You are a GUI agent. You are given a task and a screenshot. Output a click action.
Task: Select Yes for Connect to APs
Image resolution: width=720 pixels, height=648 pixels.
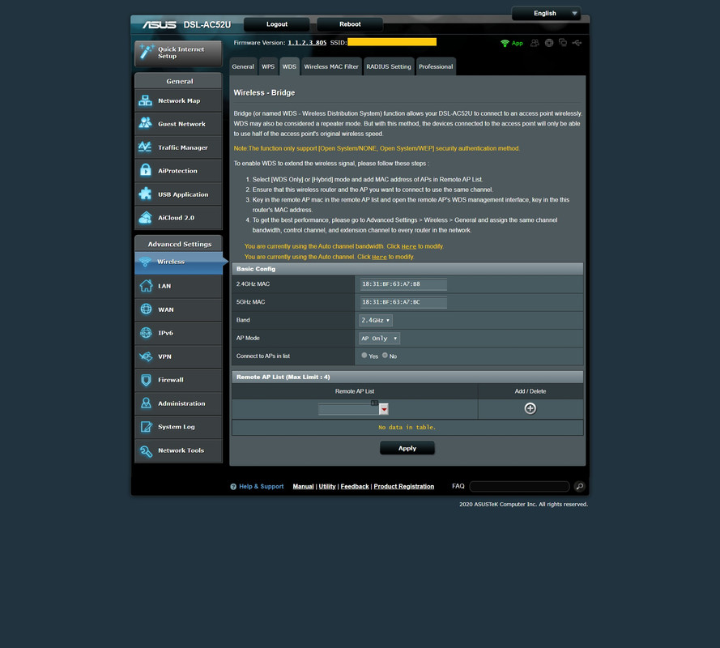tap(364, 355)
